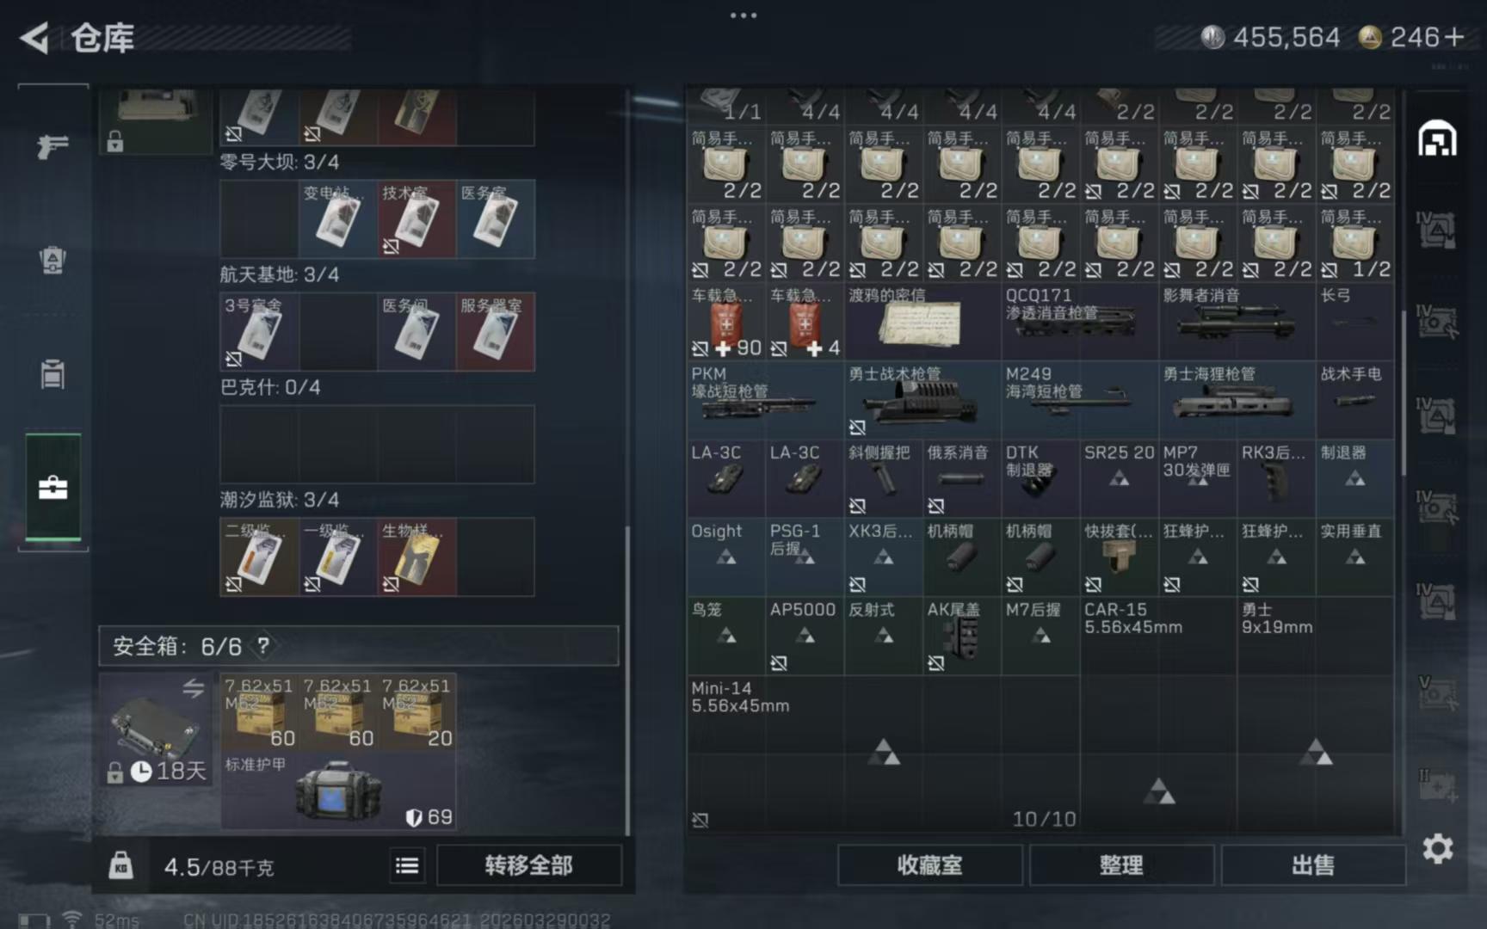Open the settings gear icon

point(1437,849)
